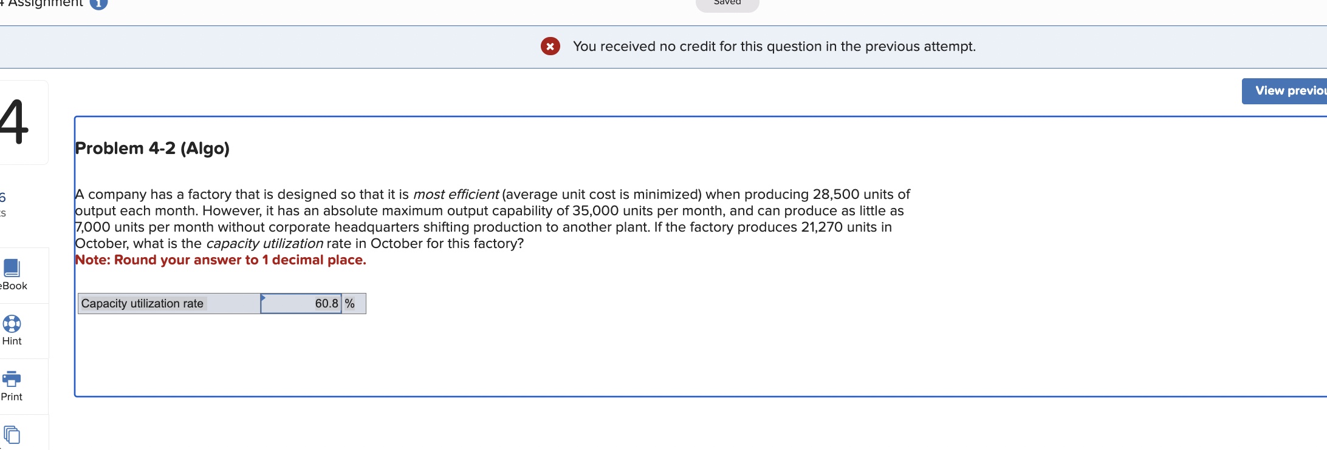Click the no-credit notification banner
This screenshot has height=450, width=1327.
[774, 46]
